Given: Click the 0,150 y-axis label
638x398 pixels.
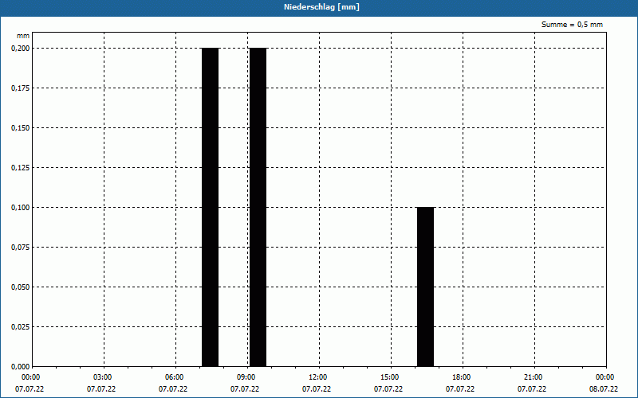Looking at the screenshot, I should (21, 128).
